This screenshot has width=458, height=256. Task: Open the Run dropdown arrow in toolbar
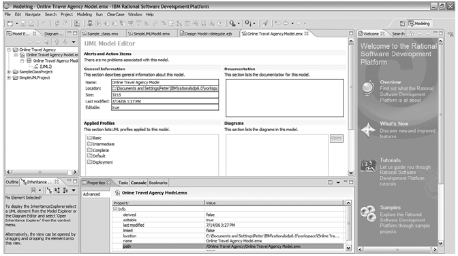239,23
